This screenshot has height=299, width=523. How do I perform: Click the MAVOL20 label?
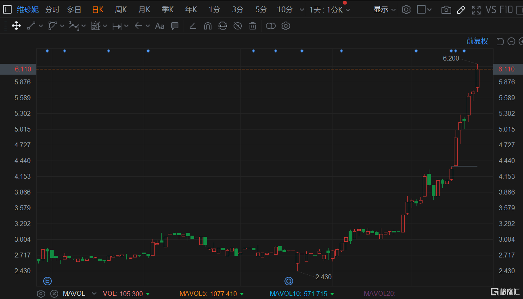pyautogui.click(x=380, y=294)
